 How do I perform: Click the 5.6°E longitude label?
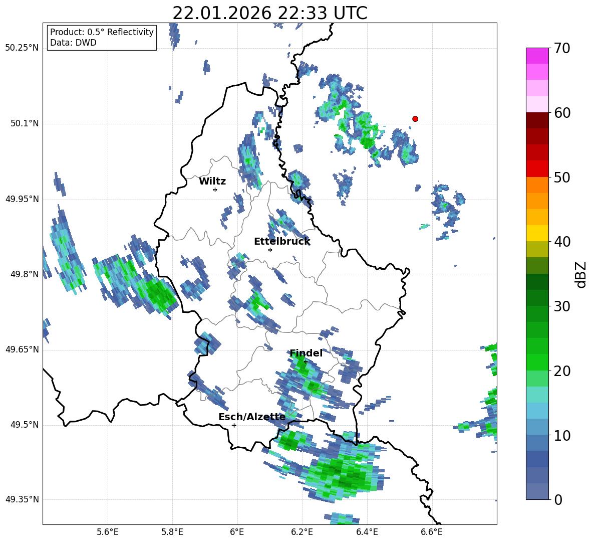[108, 532]
